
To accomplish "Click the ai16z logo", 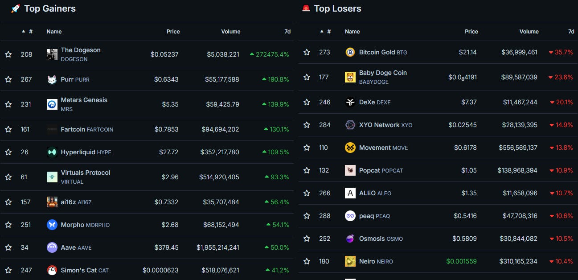I will pos(52,202).
